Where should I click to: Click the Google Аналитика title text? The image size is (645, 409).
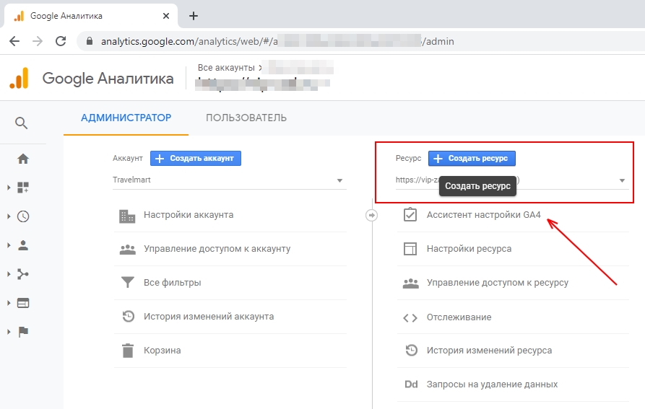[108, 79]
